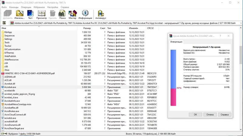Select the acrodist.exe file row

point(80,118)
